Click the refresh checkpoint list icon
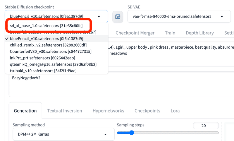Viewport: 234px width, 141px height. 118,17
